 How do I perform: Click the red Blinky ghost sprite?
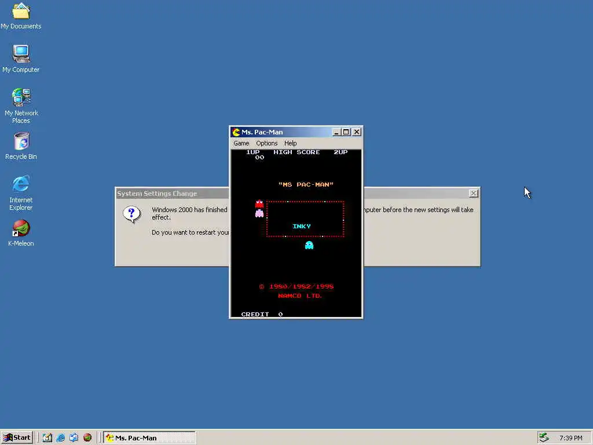259,204
